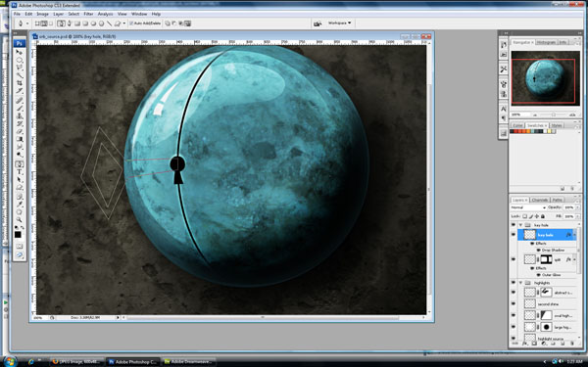Image resolution: width=588 pixels, height=367 pixels.
Task: Toggle the lock transparent pixels icon
Action: pyautogui.click(x=525, y=216)
